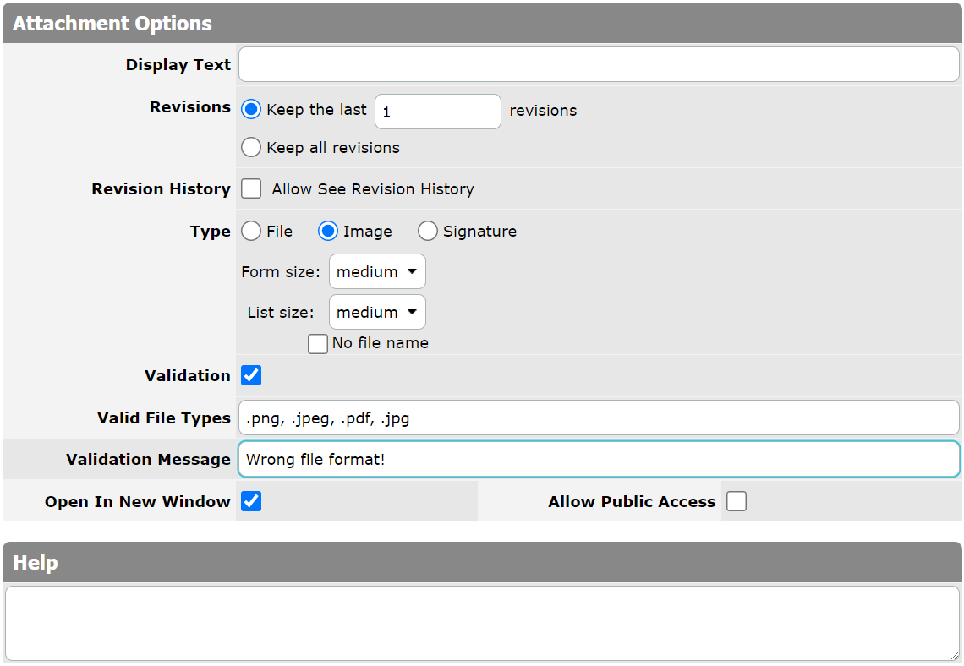964x666 pixels.
Task: Uncheck the Validation checkbox
Action: pyautogui.click(x=251, y=375)
